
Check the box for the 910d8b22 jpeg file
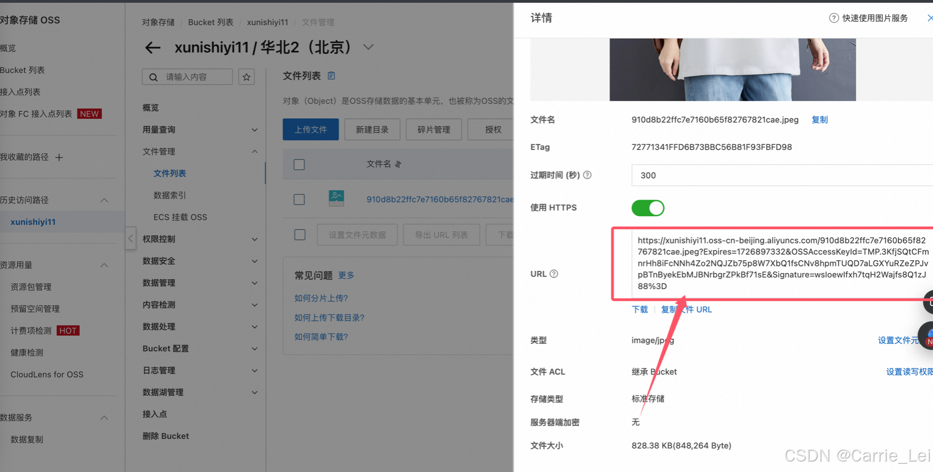pyautogui.click(x=299, y=200)
